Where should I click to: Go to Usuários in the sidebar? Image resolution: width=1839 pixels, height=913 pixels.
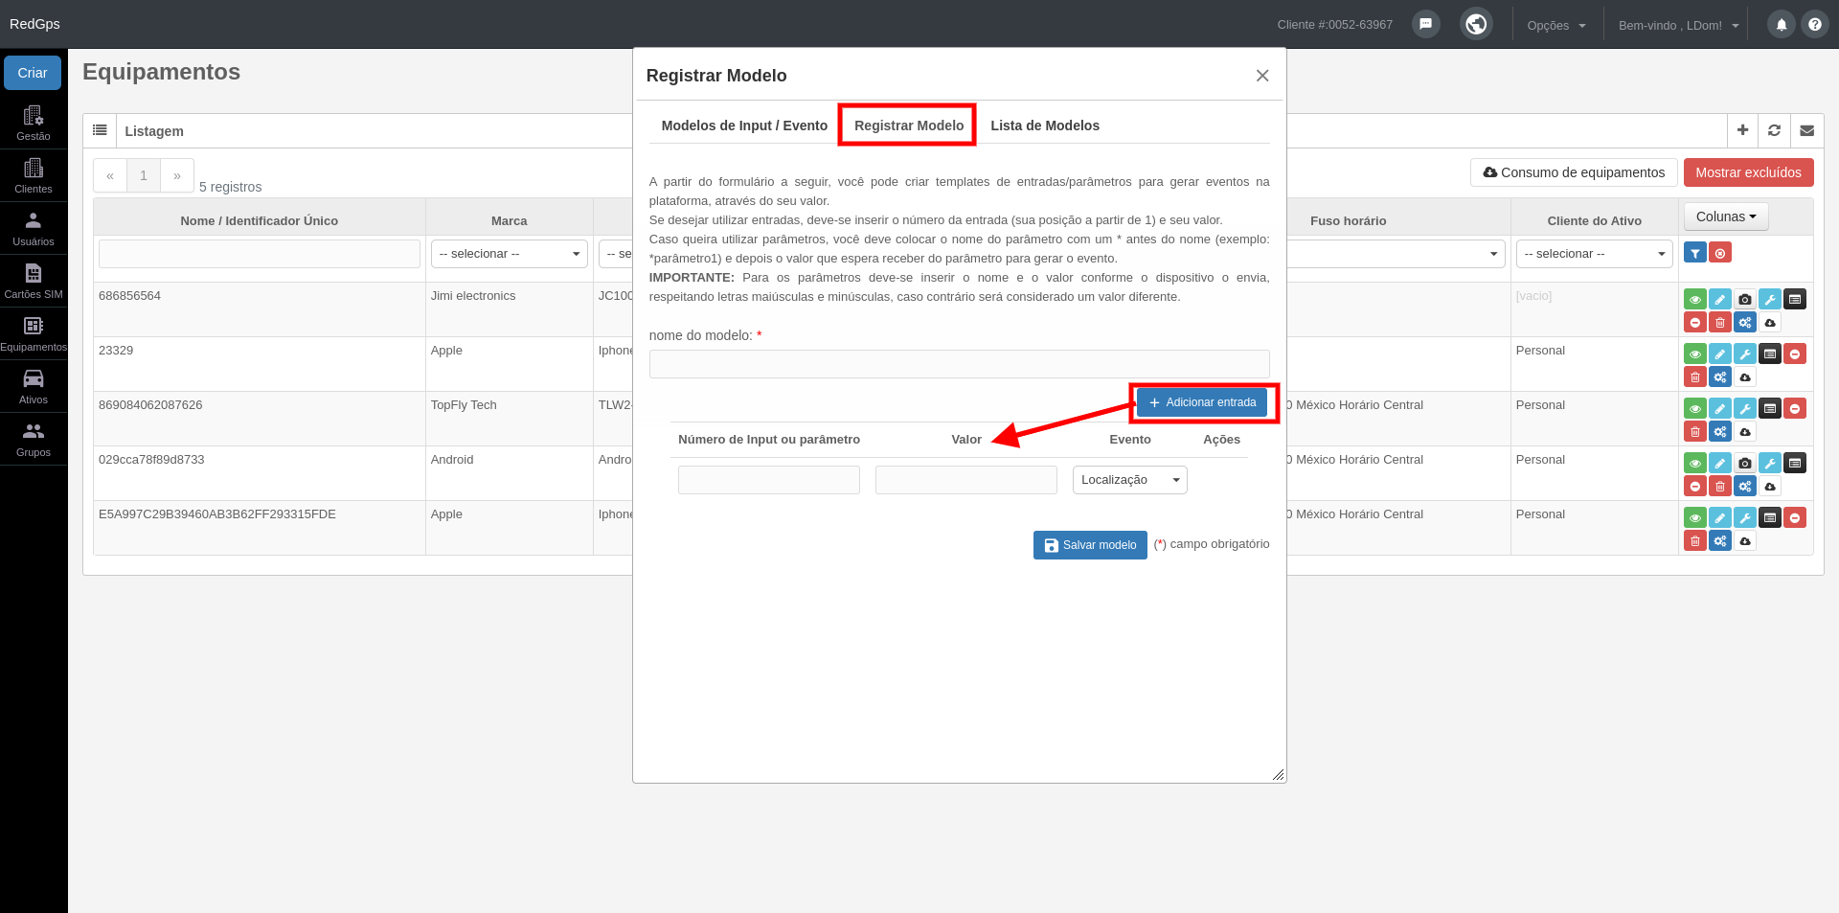[34, 228]
